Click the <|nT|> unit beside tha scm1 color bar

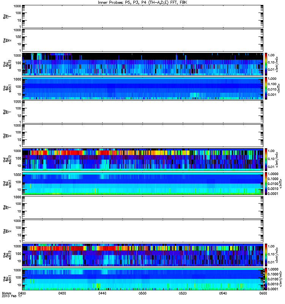(x=279, y=88)
